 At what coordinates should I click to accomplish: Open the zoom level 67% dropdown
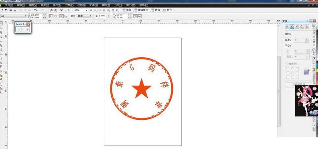tap(87, 10)
